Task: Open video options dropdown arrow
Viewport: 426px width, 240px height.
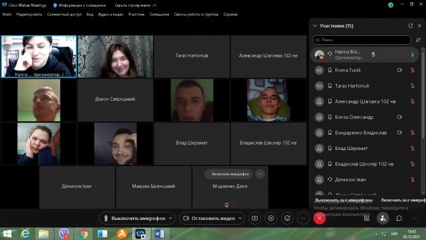Action: pos(240,218)
